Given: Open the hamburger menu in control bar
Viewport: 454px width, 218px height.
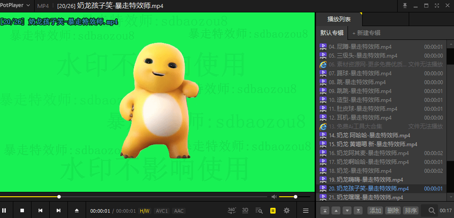Looking at the screenshot, I should click(x=306, y=210).
